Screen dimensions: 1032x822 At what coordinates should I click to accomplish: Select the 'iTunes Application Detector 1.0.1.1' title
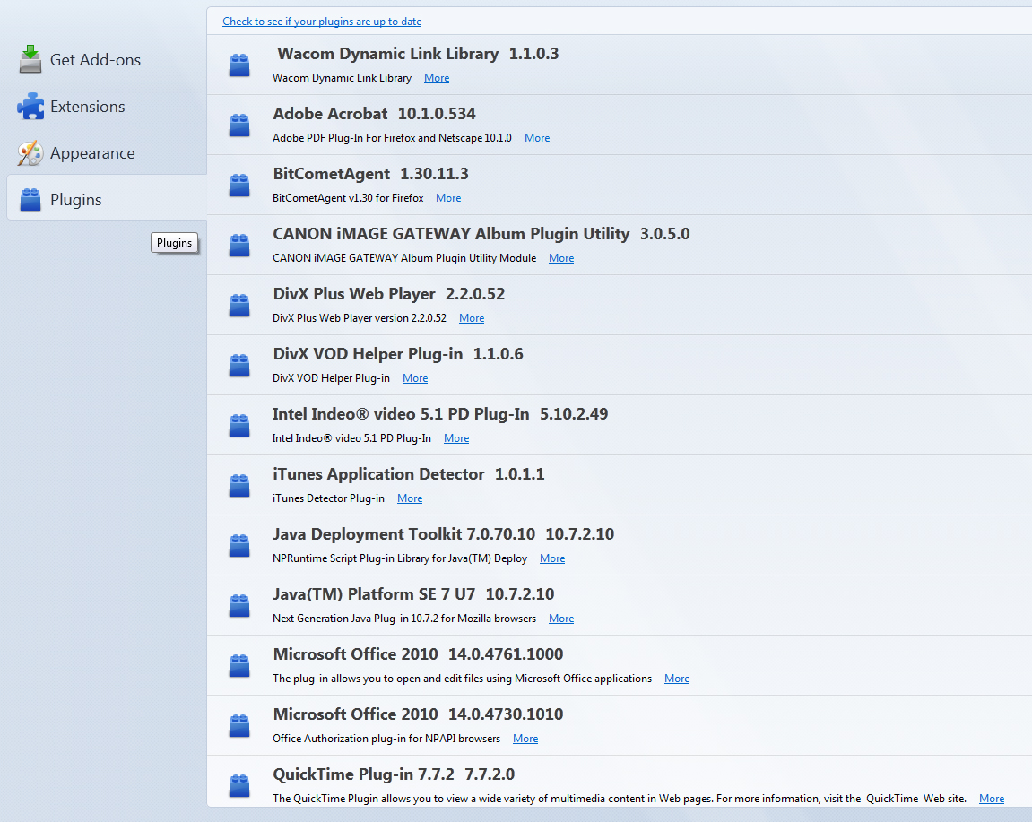pos(409,474)
